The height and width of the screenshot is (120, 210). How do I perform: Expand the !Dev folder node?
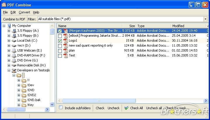click(x=19, y=85)
